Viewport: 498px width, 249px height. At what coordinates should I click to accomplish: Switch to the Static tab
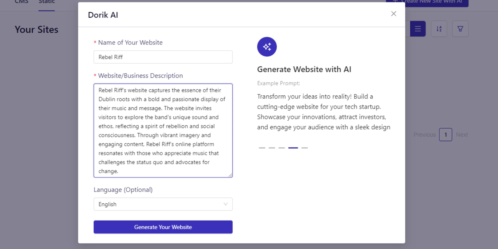pyautogui.click(x=46, y=2)
